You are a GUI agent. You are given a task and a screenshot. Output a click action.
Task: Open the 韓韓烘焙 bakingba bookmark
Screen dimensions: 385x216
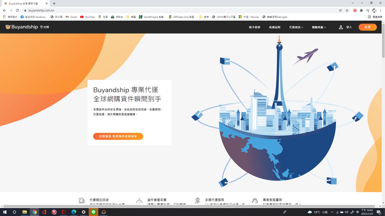[x=276, y=17]
